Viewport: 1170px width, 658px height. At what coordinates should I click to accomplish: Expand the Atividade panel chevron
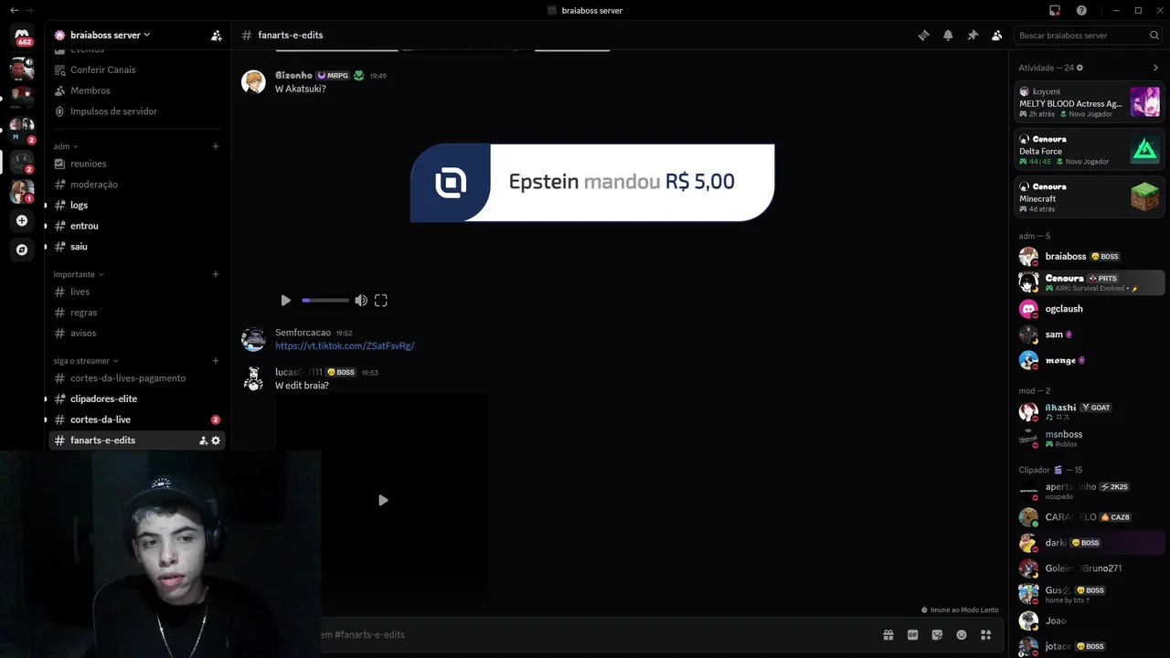tap(1155, 68)
